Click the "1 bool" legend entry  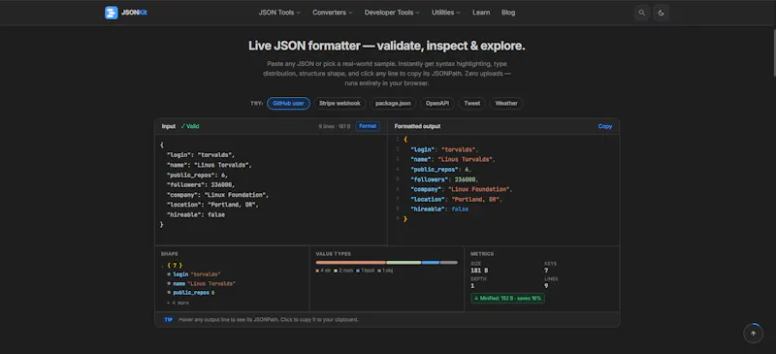coord(366,271)
